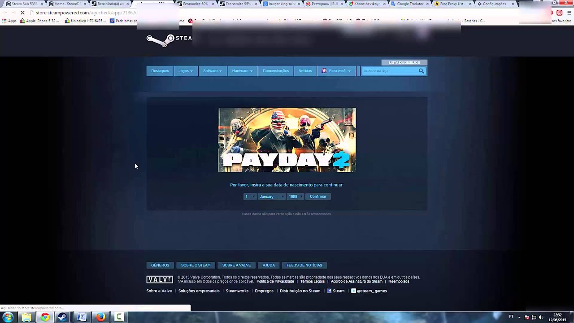Switch to the Steam Sub browser tab
This screenshot has height=323, width=574.
(24, 4)
